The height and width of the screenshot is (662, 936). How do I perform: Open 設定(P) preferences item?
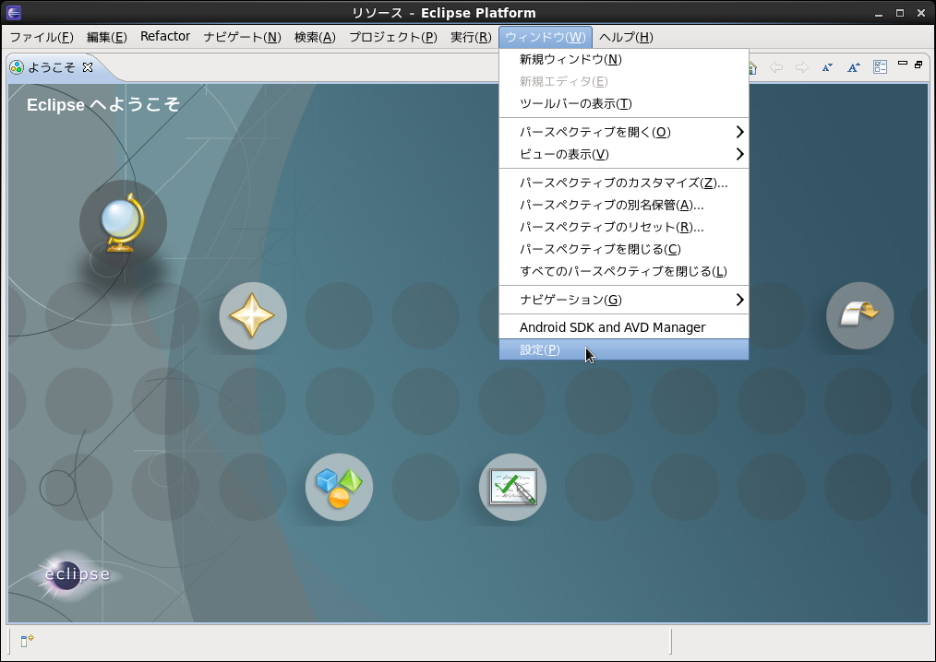pos(624,349)
